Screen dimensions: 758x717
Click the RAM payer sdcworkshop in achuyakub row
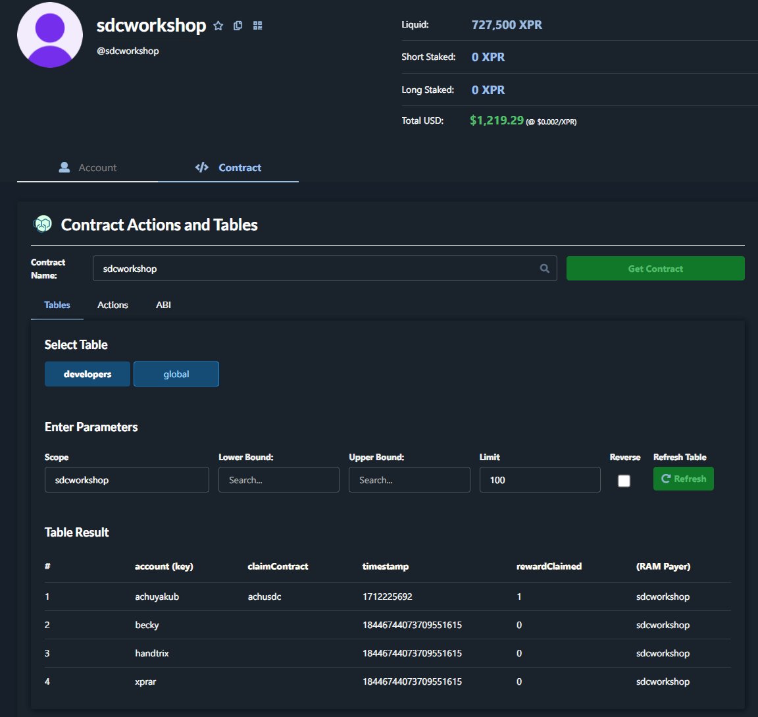tap(663, 597)
